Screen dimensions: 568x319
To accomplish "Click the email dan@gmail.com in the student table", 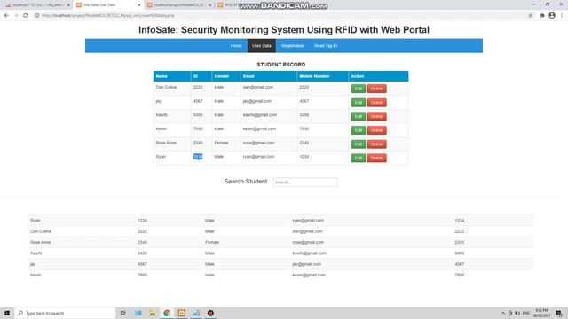I will 258,87.
